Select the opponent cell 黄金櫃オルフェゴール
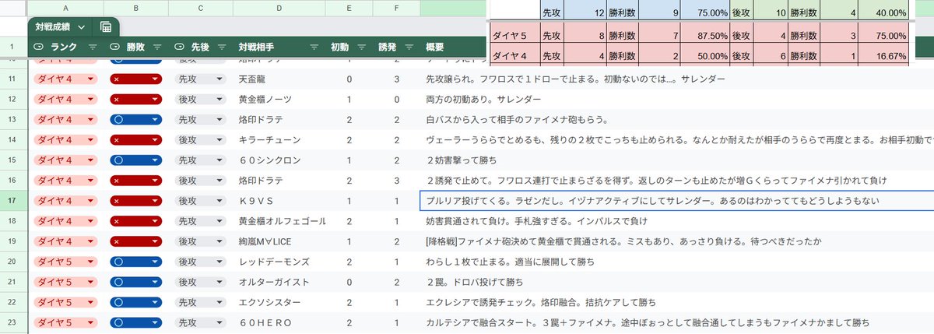The height and width of the screenshot is (334, 934). coord(279,220)
